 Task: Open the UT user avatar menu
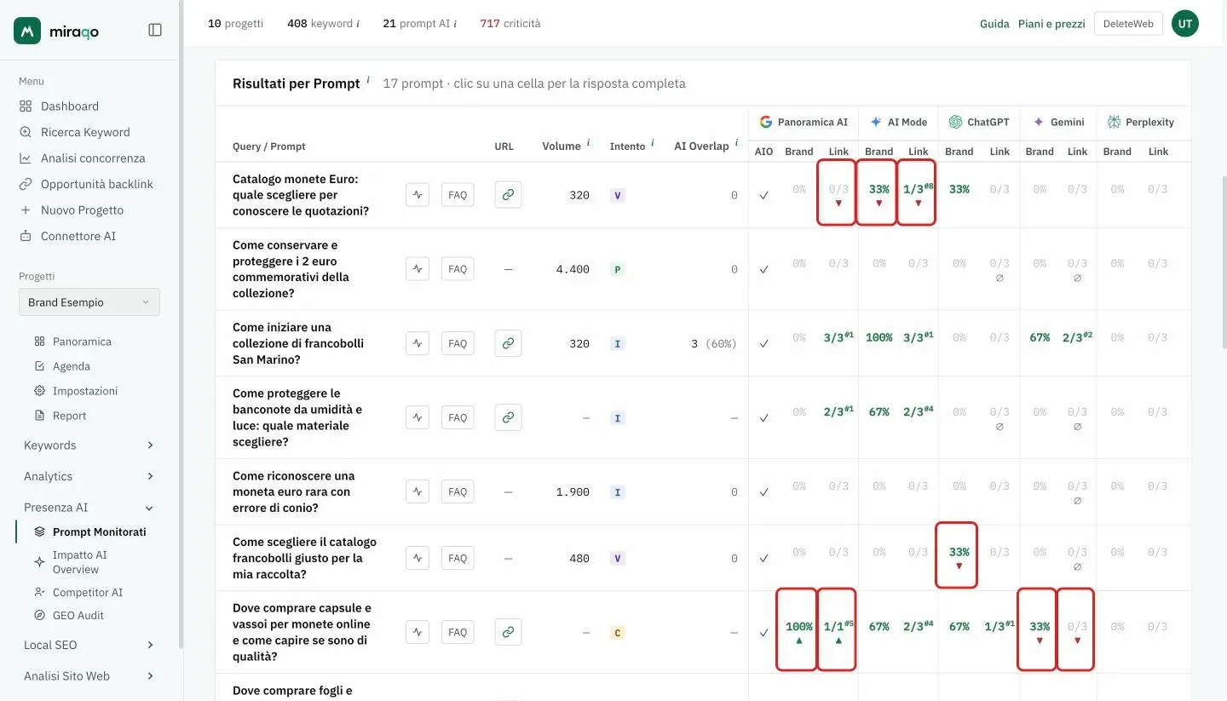1184,24
